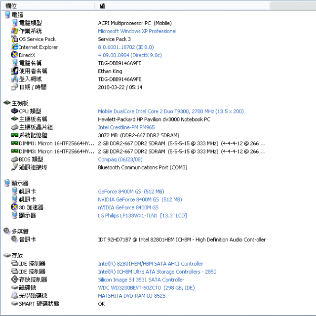Click the 日期 / 時間 icon
The width and height of the screenshot is (316, 316).
coord(14,87)
